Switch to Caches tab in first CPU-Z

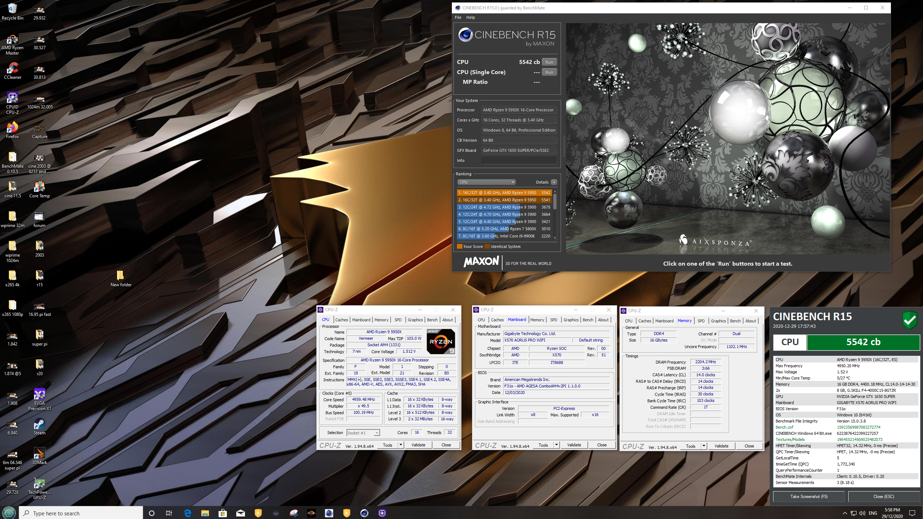(341, 320)
